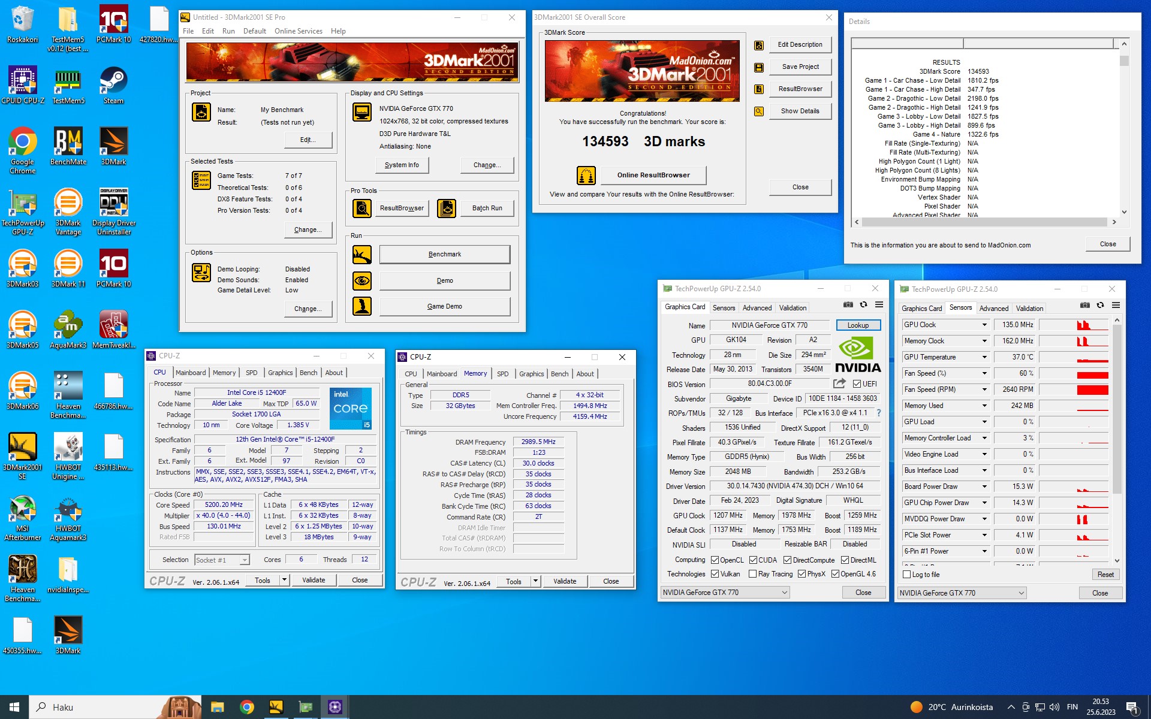Screen dimensions: 1151x719
Task: Open the CPUID CPU-Z desktop icon
Action: (x=23, y=84)
